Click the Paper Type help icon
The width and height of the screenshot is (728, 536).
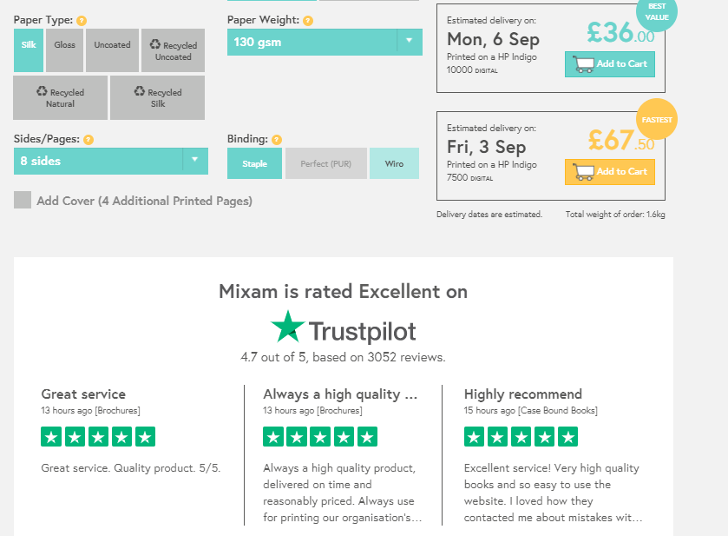tap(82, 20)
